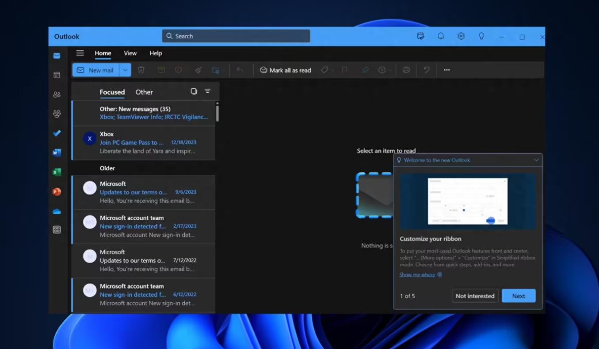599x349 pixels.
Task: Open the Xbox Join PC Game Pass email
Action: click(x=144, y=143)
